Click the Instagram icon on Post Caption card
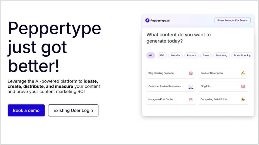The image size is (259, 145). pyautogui.click(x=191, y=100)
